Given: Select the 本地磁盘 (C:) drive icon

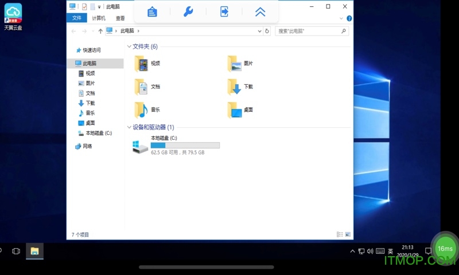Looking at the screenshot, I should tap(140, 147).
